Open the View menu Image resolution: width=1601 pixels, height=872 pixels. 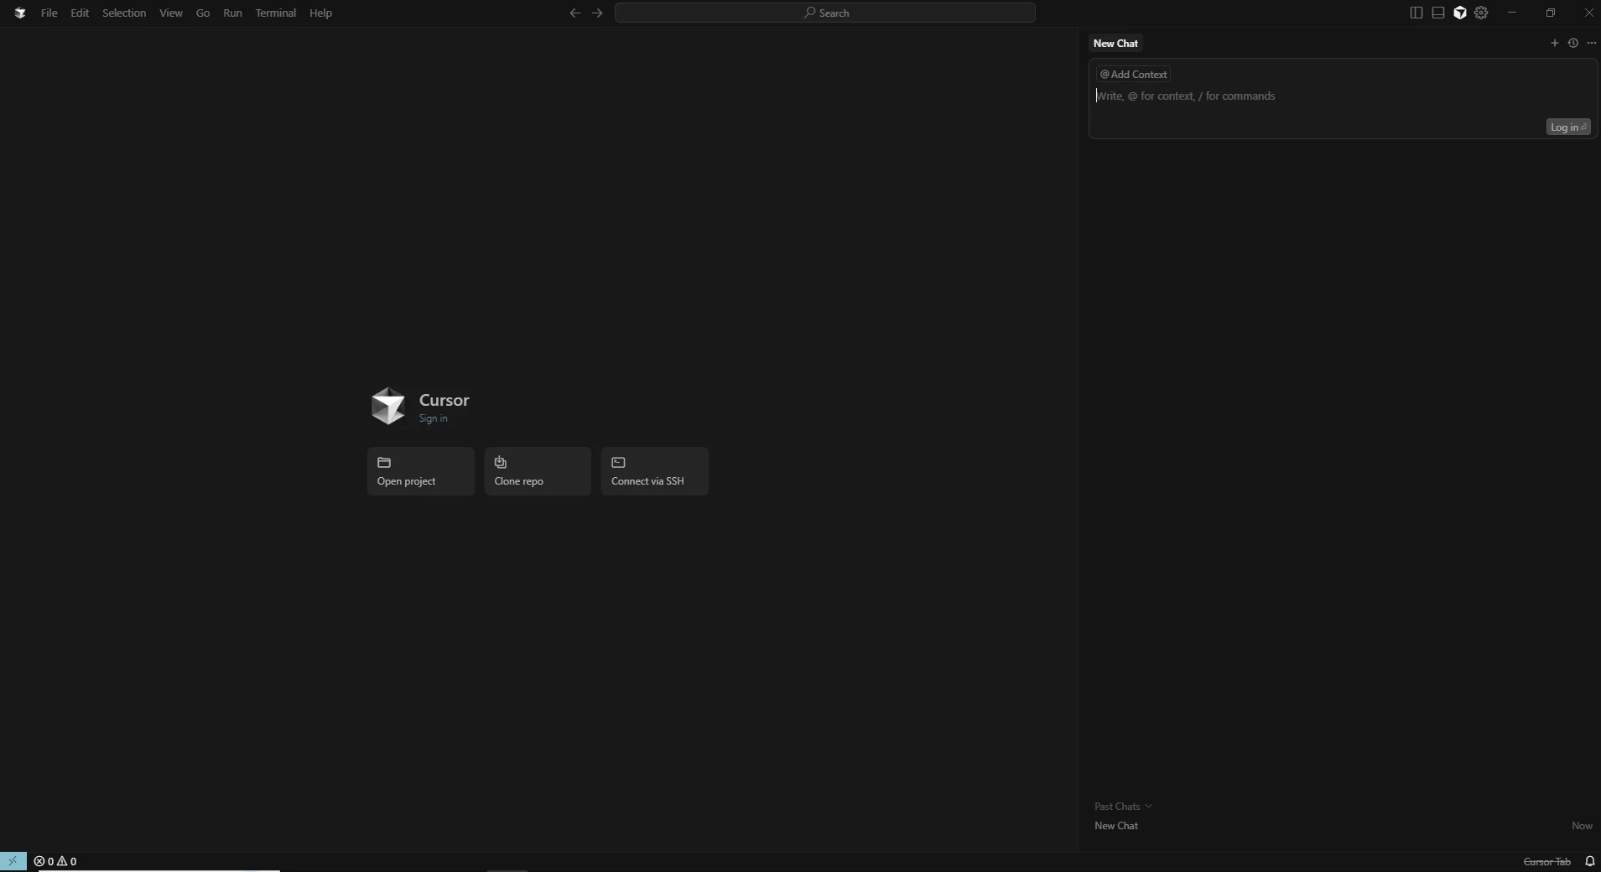coord(171,13)
